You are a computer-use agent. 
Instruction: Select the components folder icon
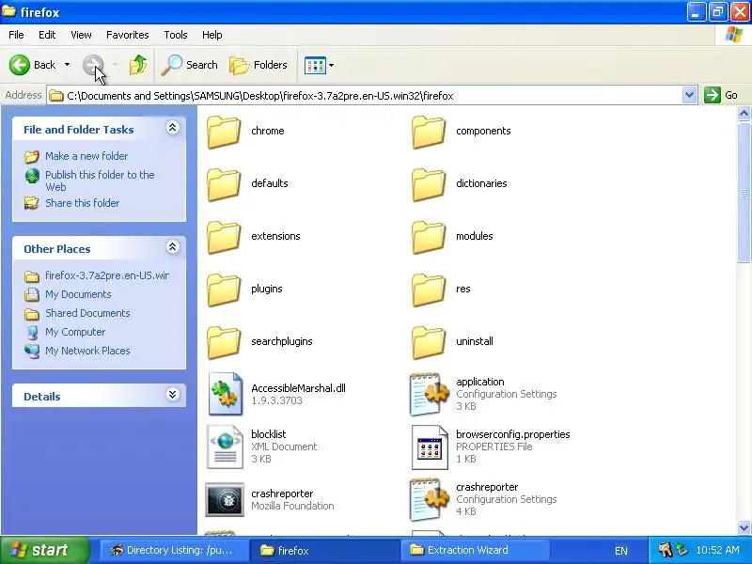tap(429, 131)
